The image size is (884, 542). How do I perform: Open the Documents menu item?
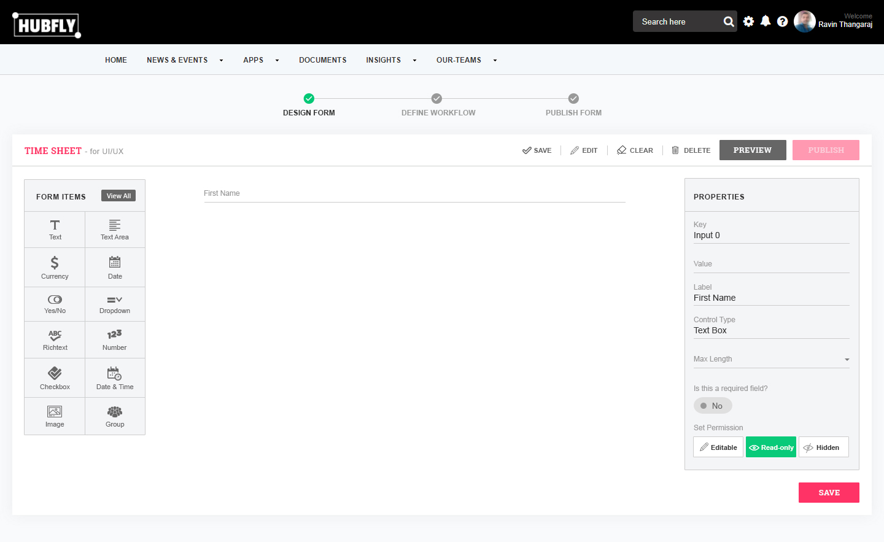click(x=323, y=60)
